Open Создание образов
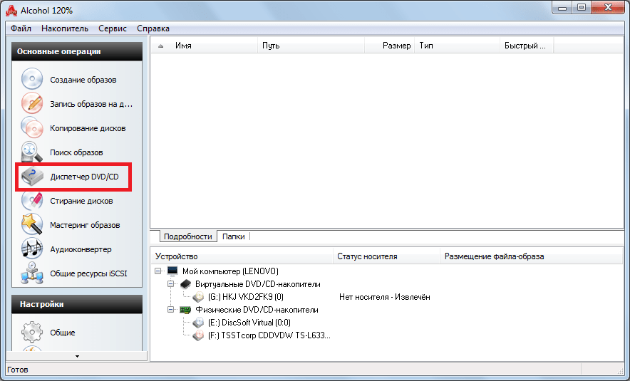Viewport: 630px width, 381px height. click(83, 80)
